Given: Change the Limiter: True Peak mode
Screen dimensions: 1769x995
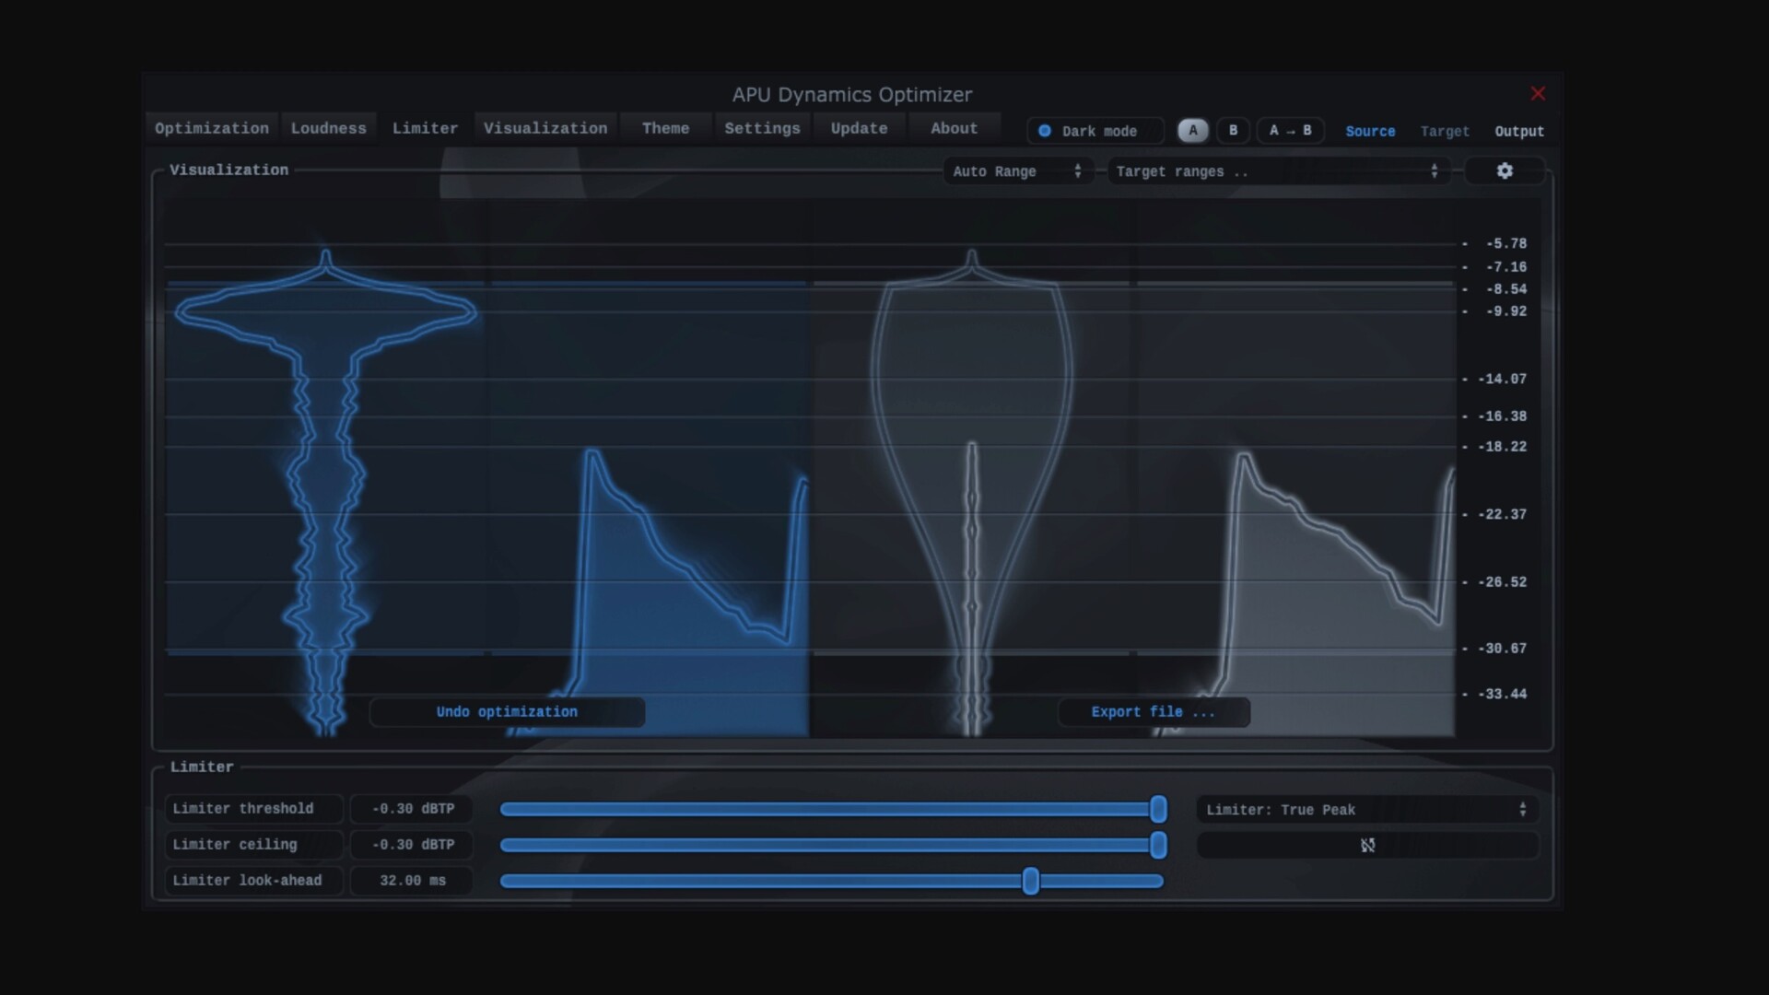Looking at the screenshot, I should point(1366,809).
